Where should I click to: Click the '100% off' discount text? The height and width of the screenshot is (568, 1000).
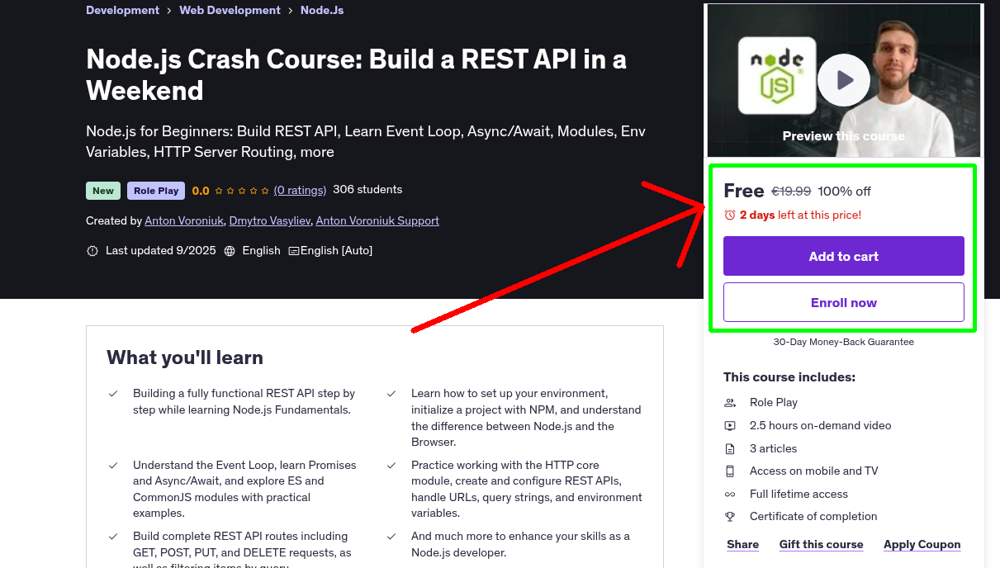[844, 192]
